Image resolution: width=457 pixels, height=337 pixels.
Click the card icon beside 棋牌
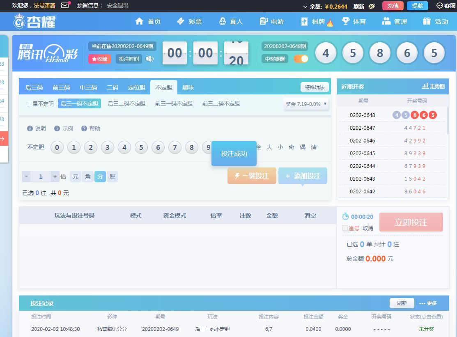[x=304, y=22]
